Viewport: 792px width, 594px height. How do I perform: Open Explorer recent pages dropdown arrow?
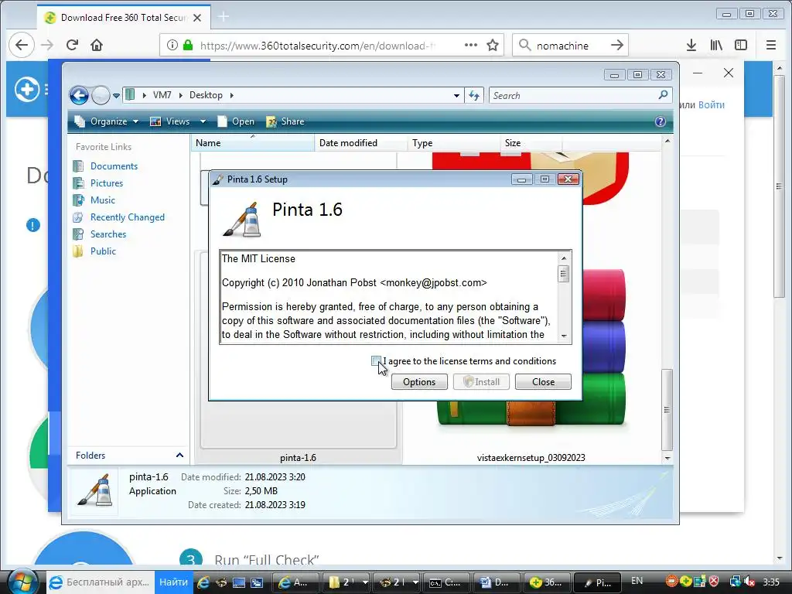(x=116, y=95)
